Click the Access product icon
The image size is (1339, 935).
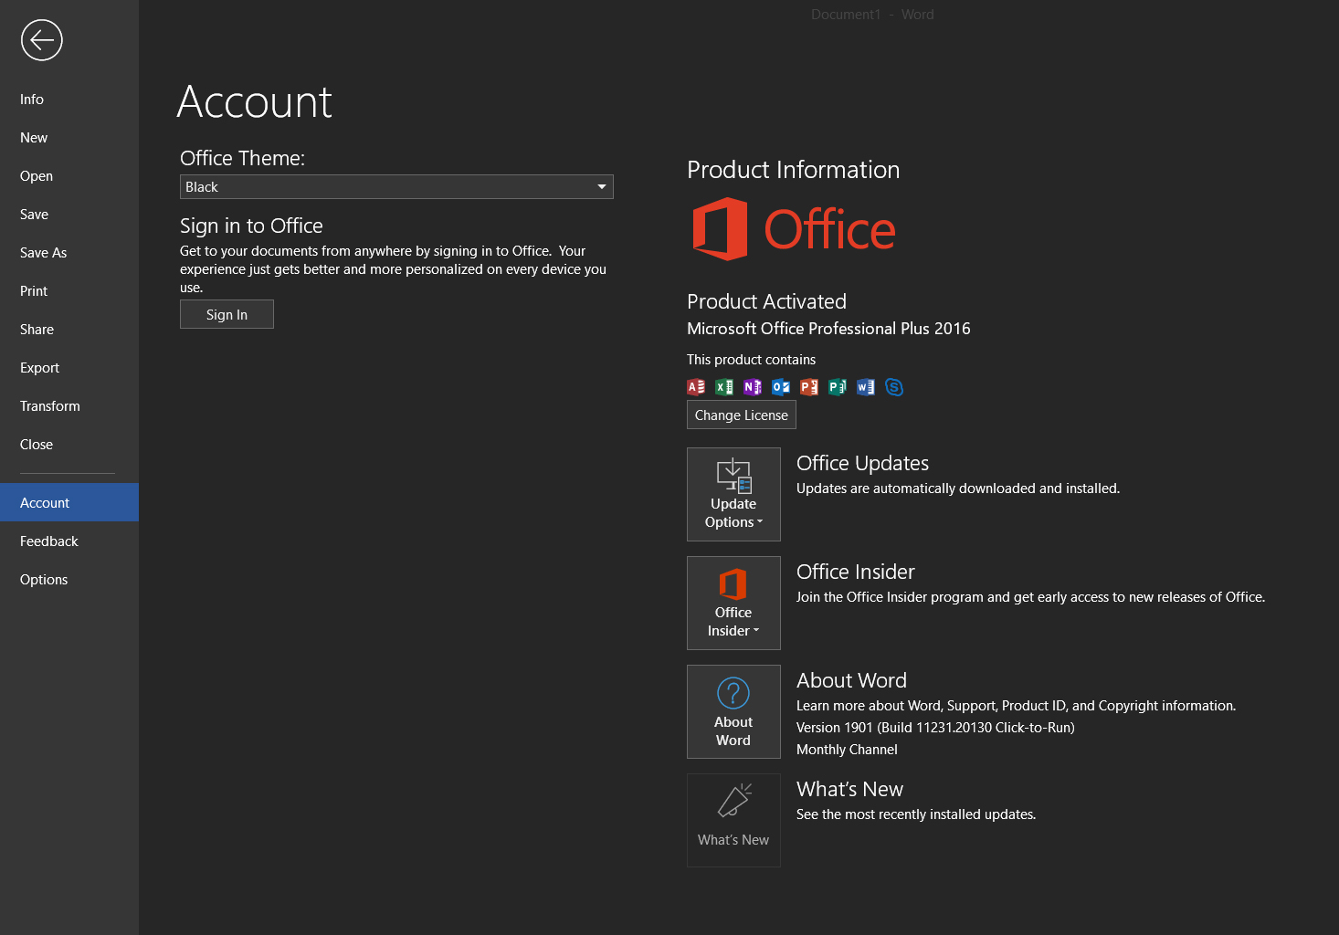pyautogui.click(x=696, y=387)
